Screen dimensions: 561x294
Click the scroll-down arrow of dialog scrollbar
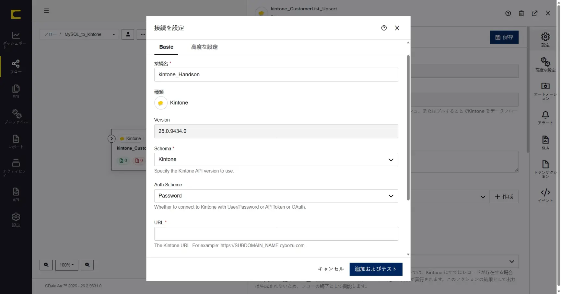(x=408, y=255)
